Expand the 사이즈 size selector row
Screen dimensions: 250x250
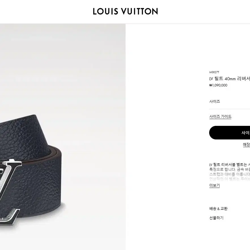tap(230, 101)
